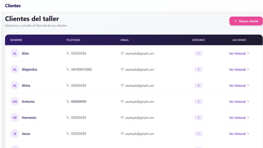Click the Clientes page title at top
Screen dimensions: 263x148
click(x=13, y=6)
